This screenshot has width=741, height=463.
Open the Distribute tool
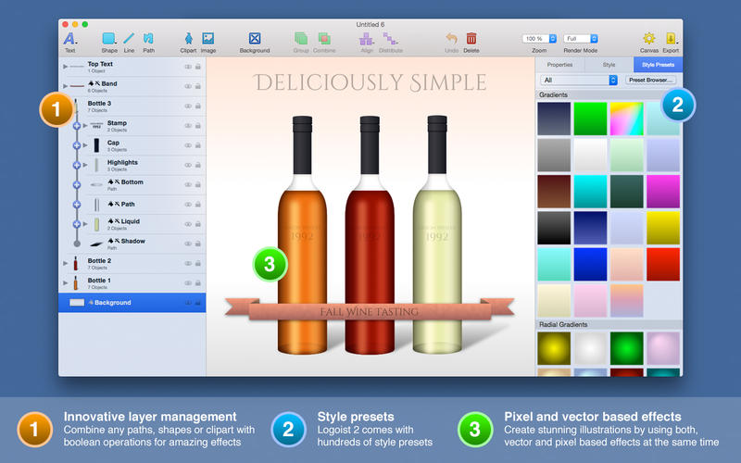coord(390,42)
